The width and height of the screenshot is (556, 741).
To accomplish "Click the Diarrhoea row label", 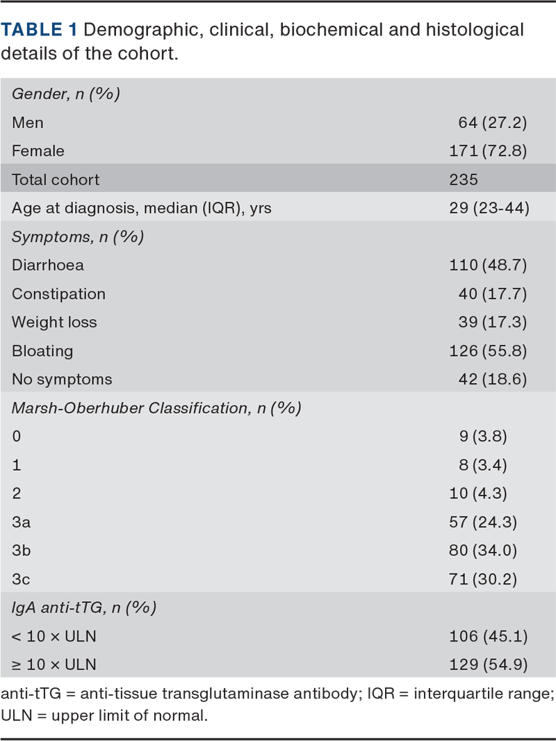I will coord(48,265).
